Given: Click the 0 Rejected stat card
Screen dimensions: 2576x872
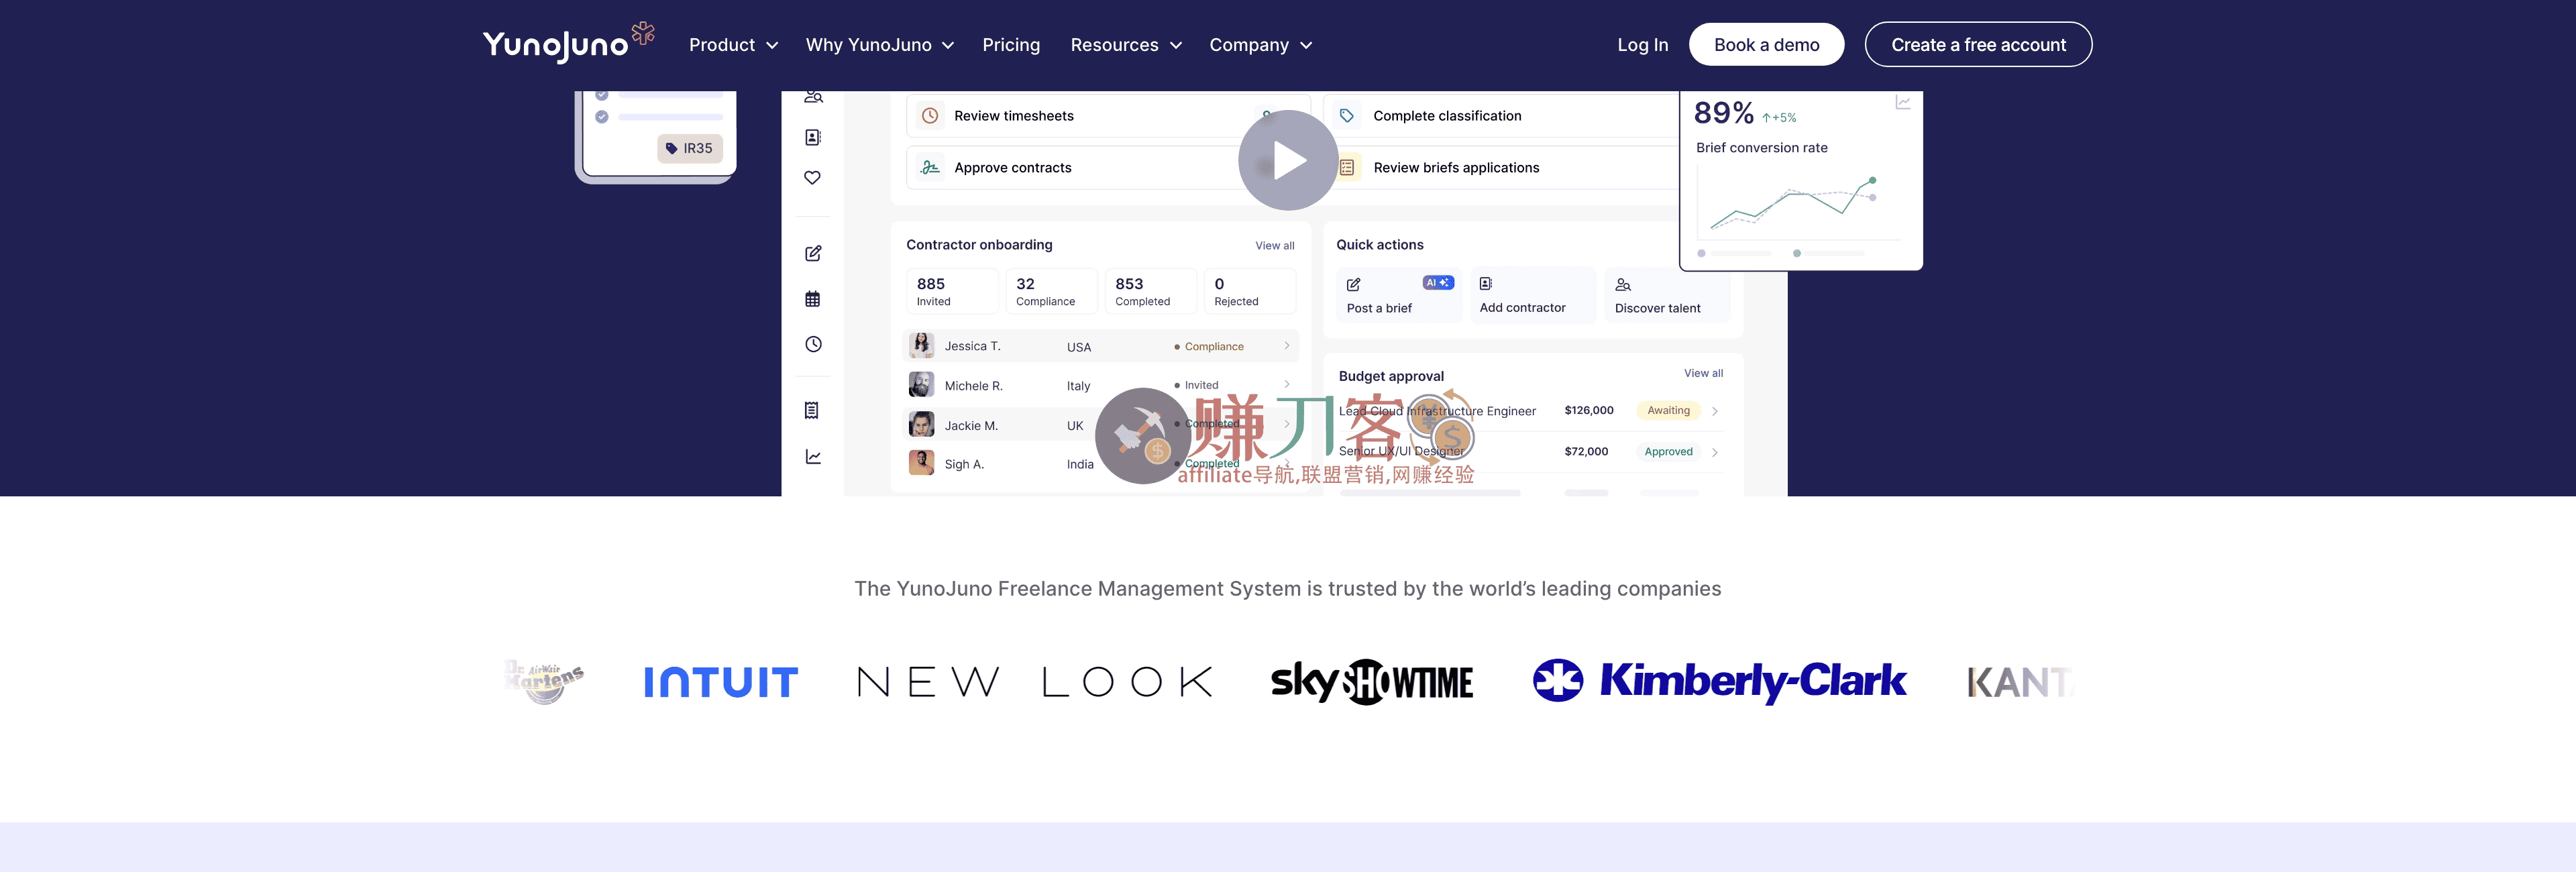Looking at the screenshot, I should coord(1250,291).
